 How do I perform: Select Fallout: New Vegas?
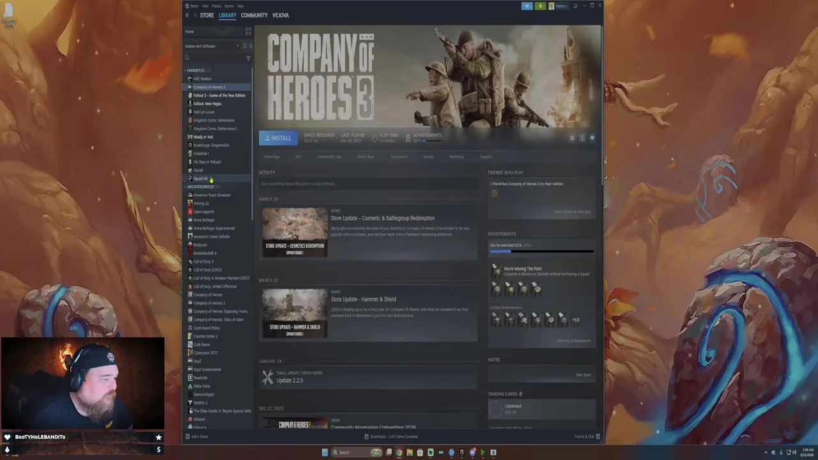pos(207,103)
